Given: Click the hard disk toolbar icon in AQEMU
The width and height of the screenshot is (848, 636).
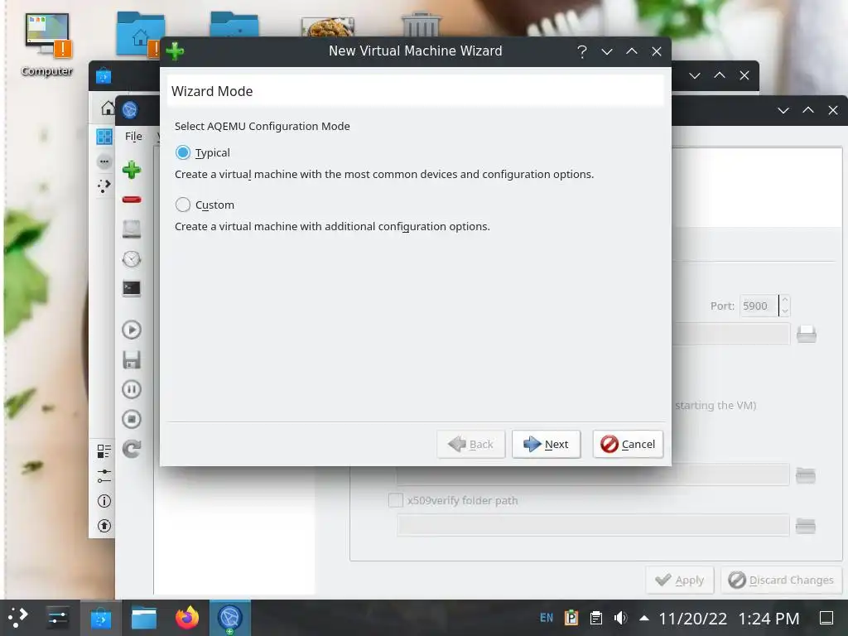Looking at the screenshot, I should [x=132, y=229].
